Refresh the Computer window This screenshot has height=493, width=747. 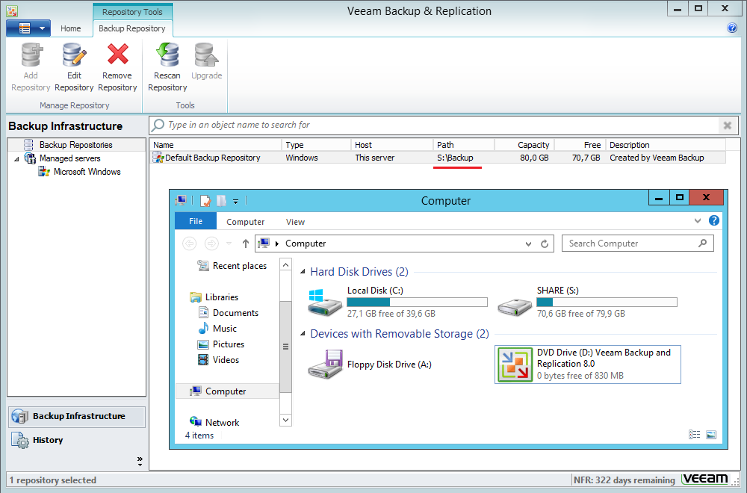coord(545,244)
